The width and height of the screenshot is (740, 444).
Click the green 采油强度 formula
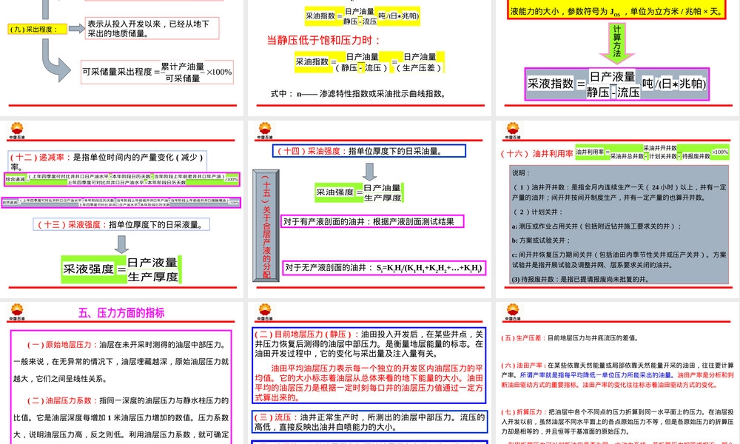point(359,193)
